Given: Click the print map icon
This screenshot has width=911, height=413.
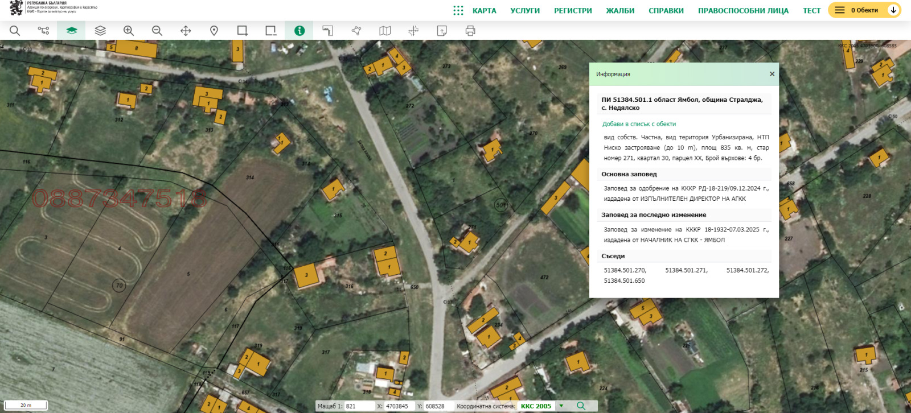Looking at the screenshot, I should point(470,31).
